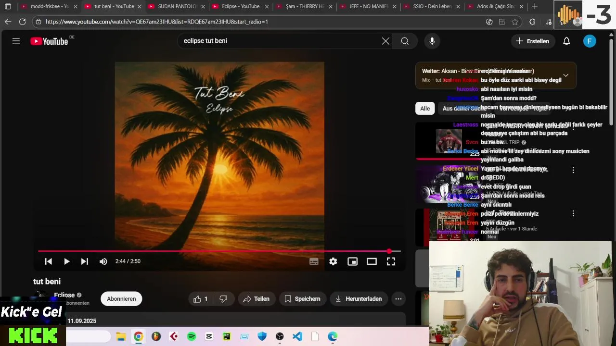
Task: Switch to Şam - THIERRY HENRY tab
Action: coord(305,7)
